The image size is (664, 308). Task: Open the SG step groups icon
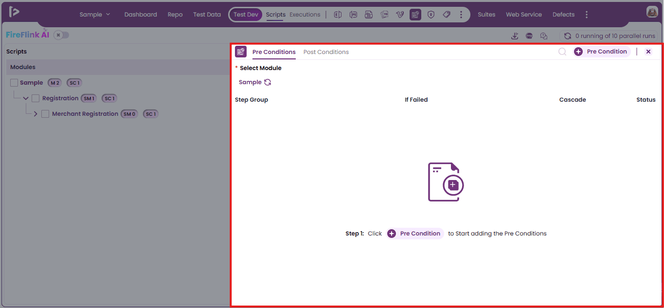pos(369,15)
